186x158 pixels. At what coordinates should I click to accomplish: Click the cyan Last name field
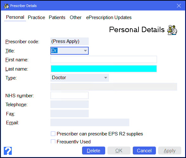pos(104,69)
